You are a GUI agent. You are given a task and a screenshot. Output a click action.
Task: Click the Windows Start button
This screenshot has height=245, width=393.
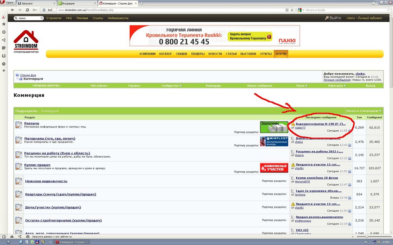(8, 242)
